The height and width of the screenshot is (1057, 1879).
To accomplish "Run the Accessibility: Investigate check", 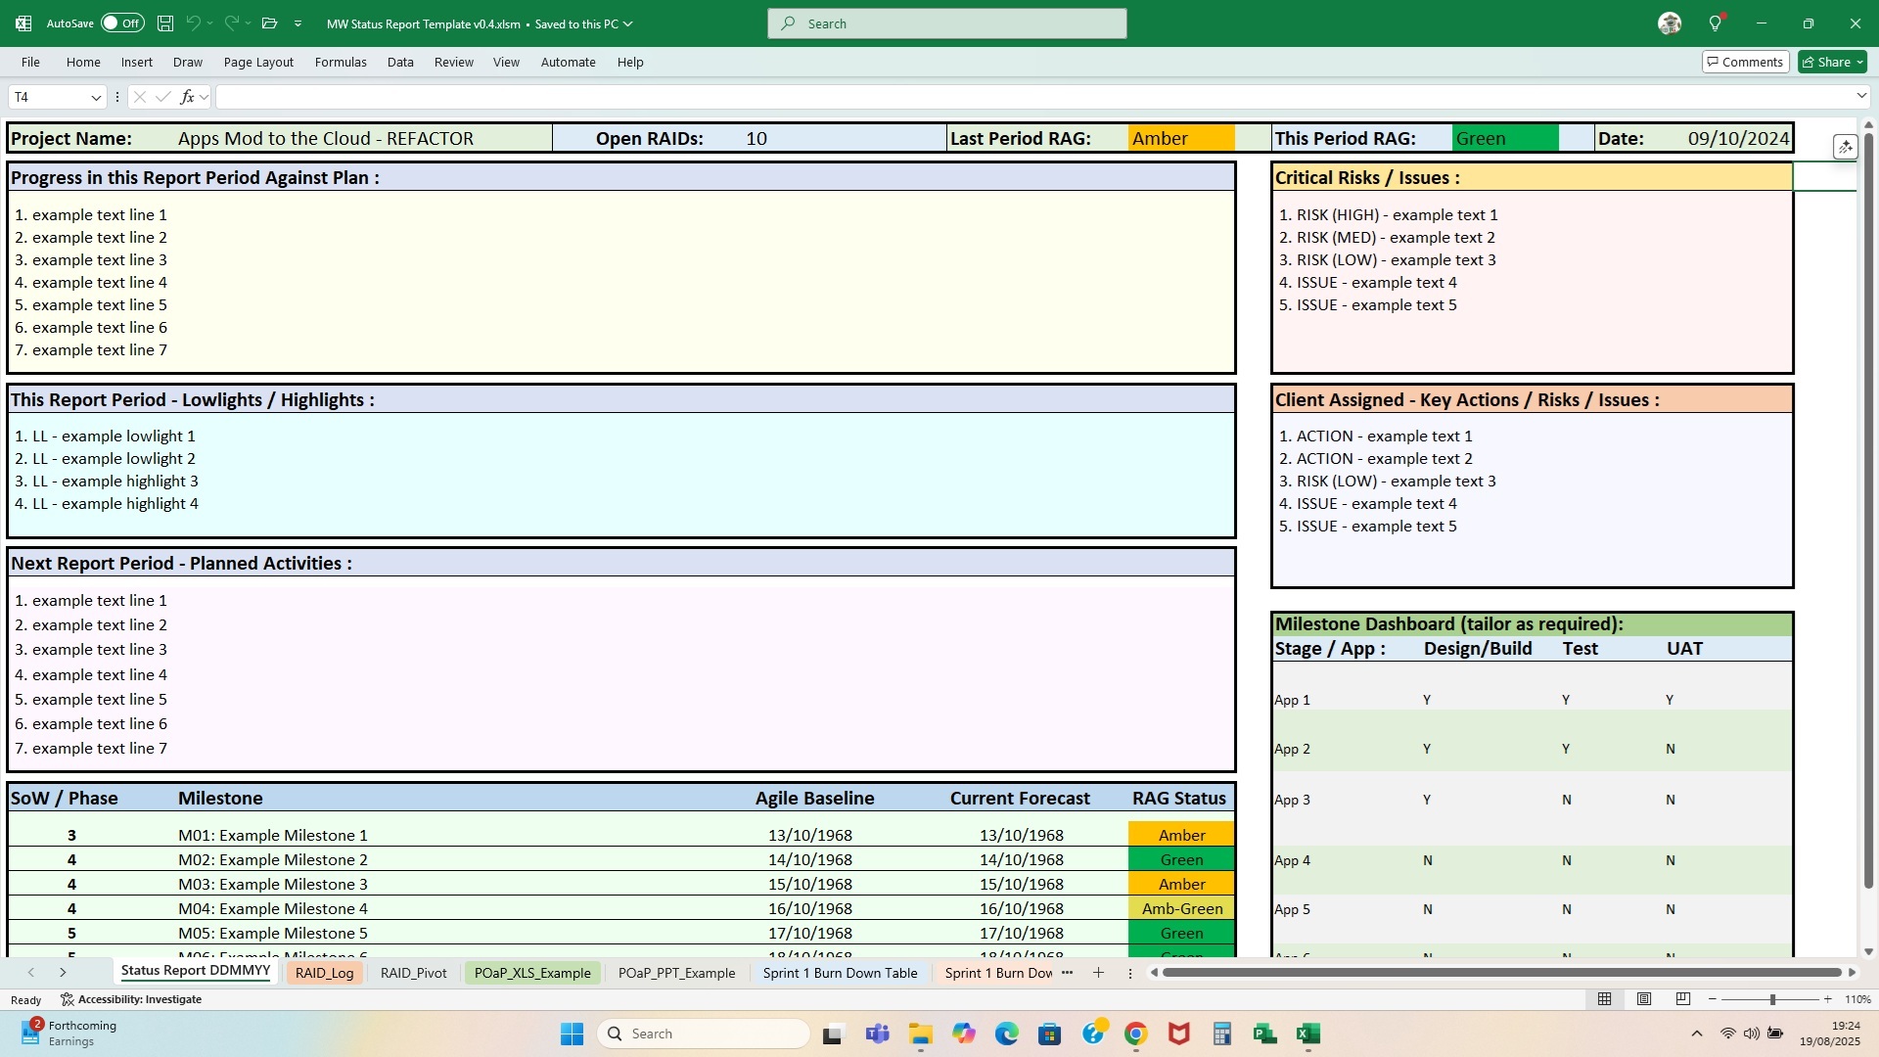I will pos(130,998).
